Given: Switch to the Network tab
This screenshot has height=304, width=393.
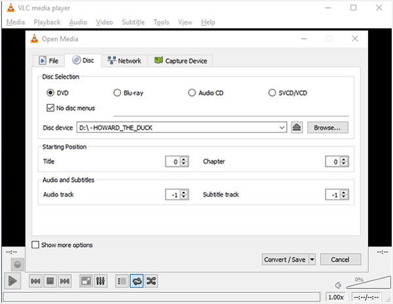Looking at the screenshot, I should [x=124, y=61].
